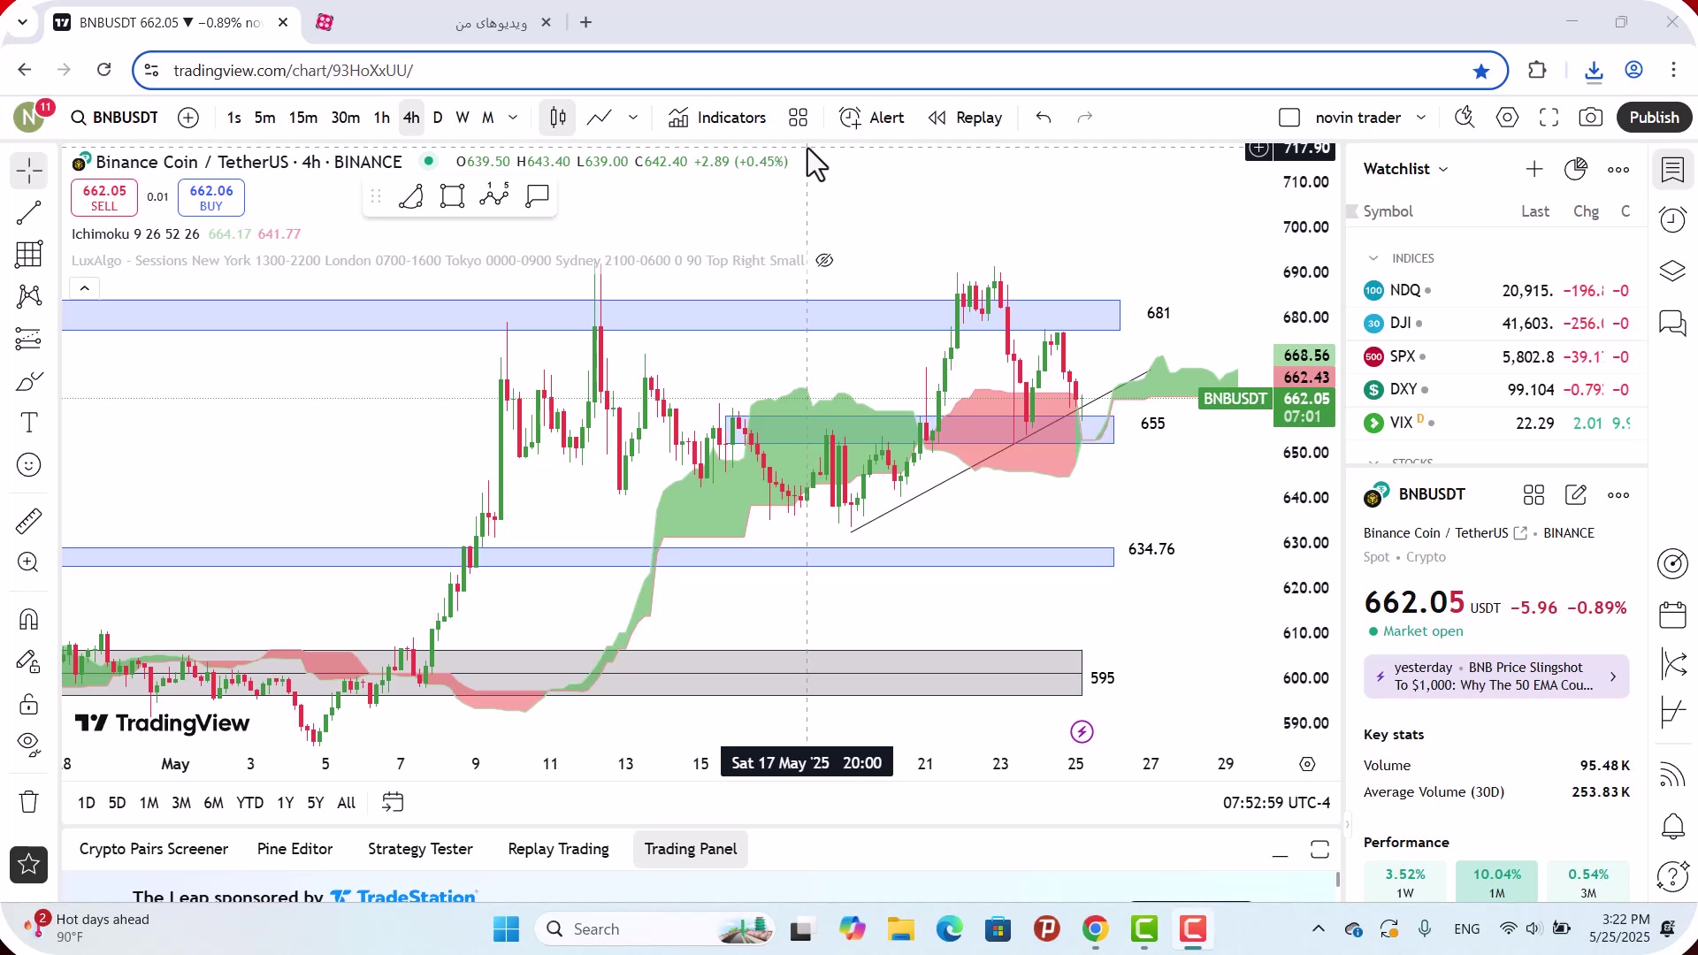Open the go-to-date calendar icon
Viewport: 1698px width, 955px height.
pos(393,803)
